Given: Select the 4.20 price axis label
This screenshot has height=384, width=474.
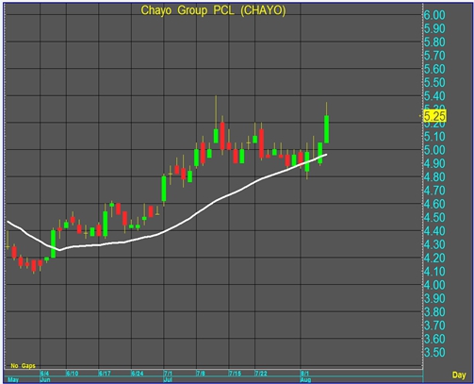Looking at the screenshot, I should (x=434, y=259).
